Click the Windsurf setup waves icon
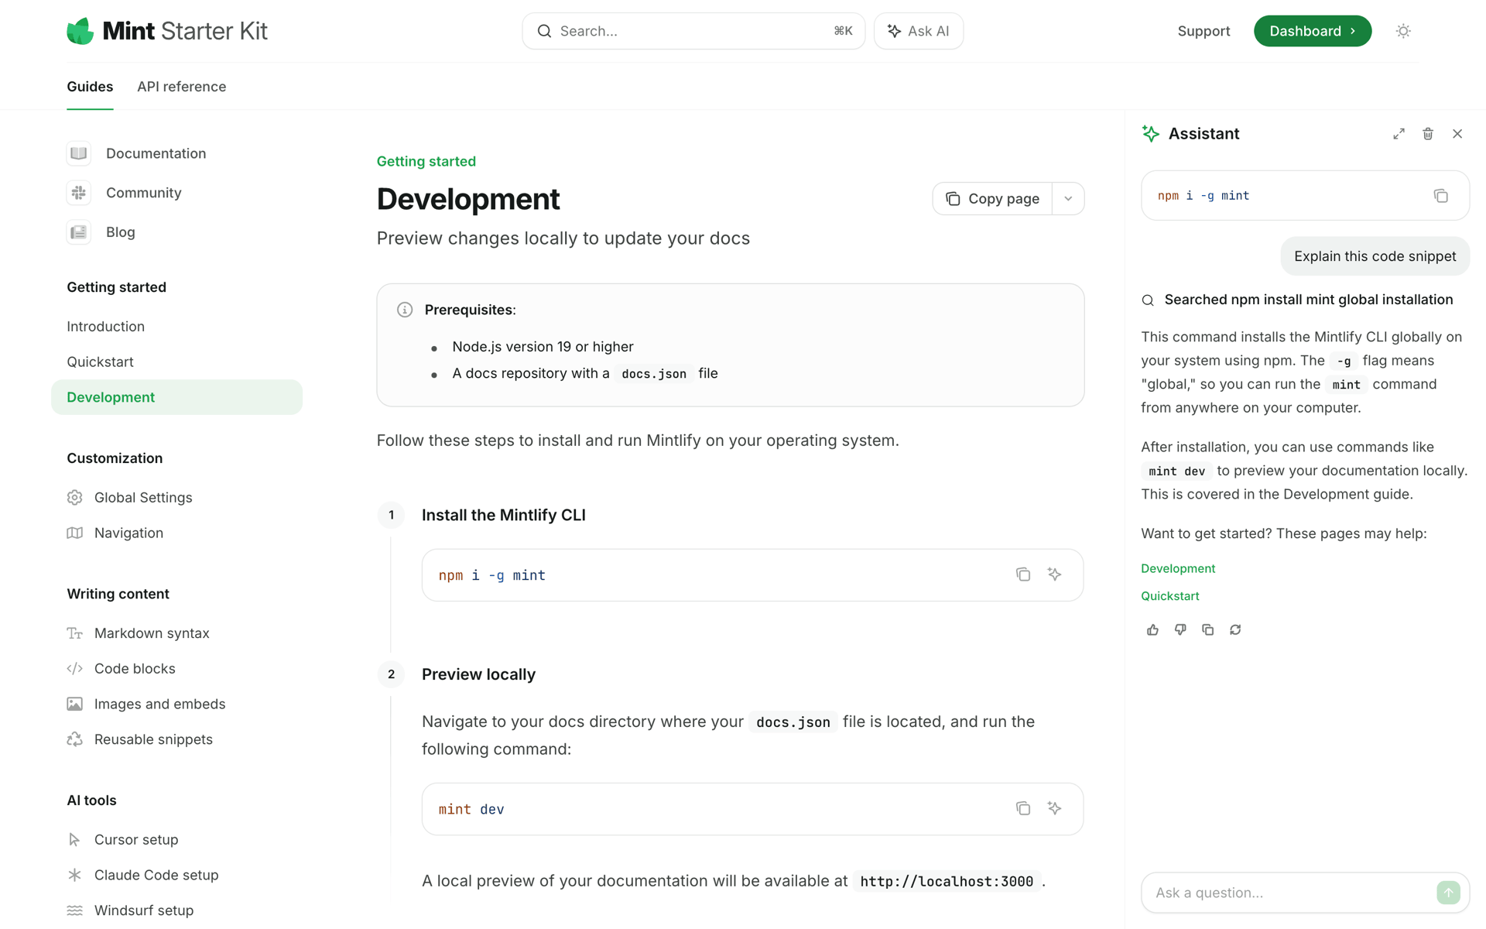The image size is (1486, 929). point(75,910)
